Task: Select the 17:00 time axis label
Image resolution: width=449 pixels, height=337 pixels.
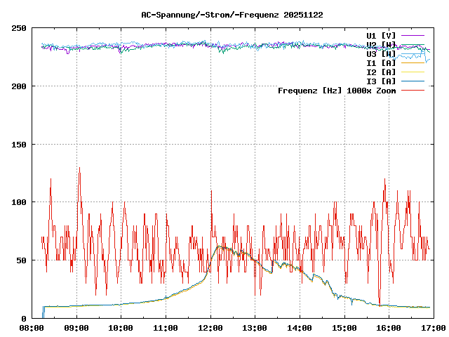Action: point(432,328)
